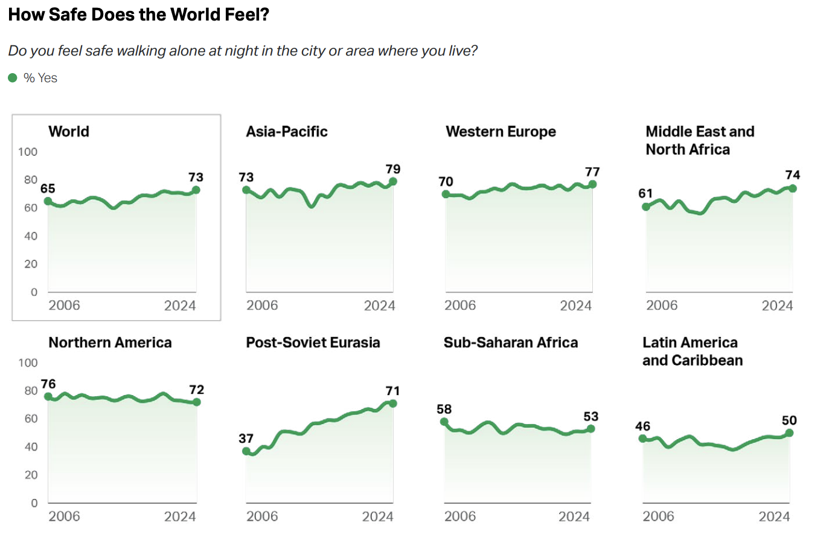This screenshot has width=838, height=540.
Task: Click Post-Soviet Eurasia's 2024 data point at 71
Action: pyautogui.click(x=393, y=403)
